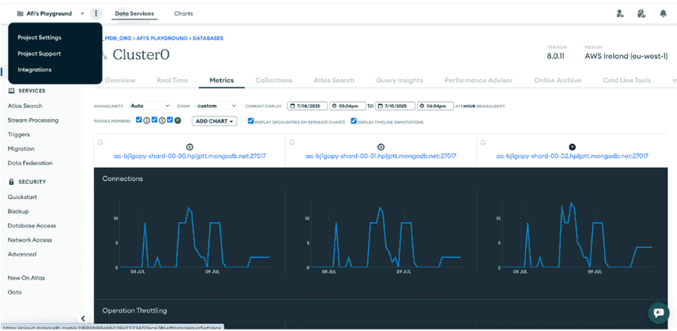This screenshot has height=331, width=677.
Task: Go to Network Access in sidebar
Action: point(30,240)
